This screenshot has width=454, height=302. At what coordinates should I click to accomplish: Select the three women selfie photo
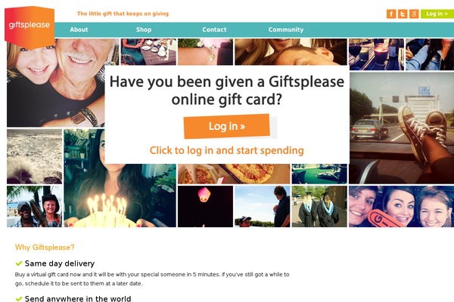pos(401,206)
